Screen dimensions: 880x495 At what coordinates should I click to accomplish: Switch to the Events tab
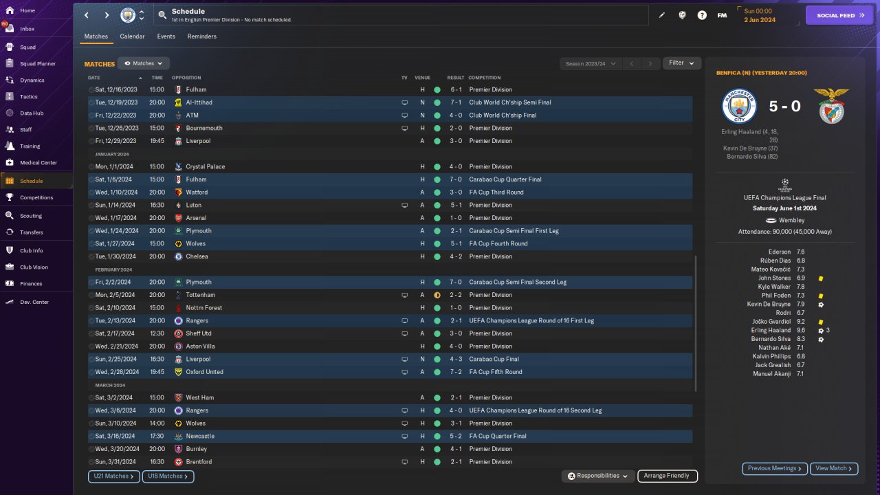[166, 36]
